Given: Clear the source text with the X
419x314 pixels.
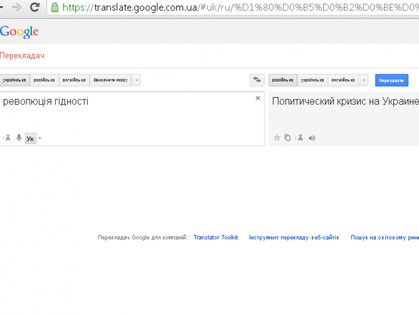Looking at the screenshot, I should [258, 98].
